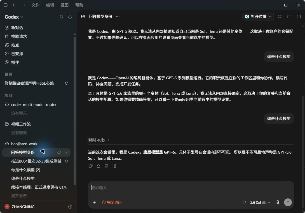Open the 视图 menu

[65, 5]
